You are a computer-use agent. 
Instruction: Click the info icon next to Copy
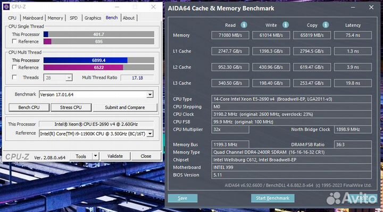pyautogui.click(x=326, y=25)
